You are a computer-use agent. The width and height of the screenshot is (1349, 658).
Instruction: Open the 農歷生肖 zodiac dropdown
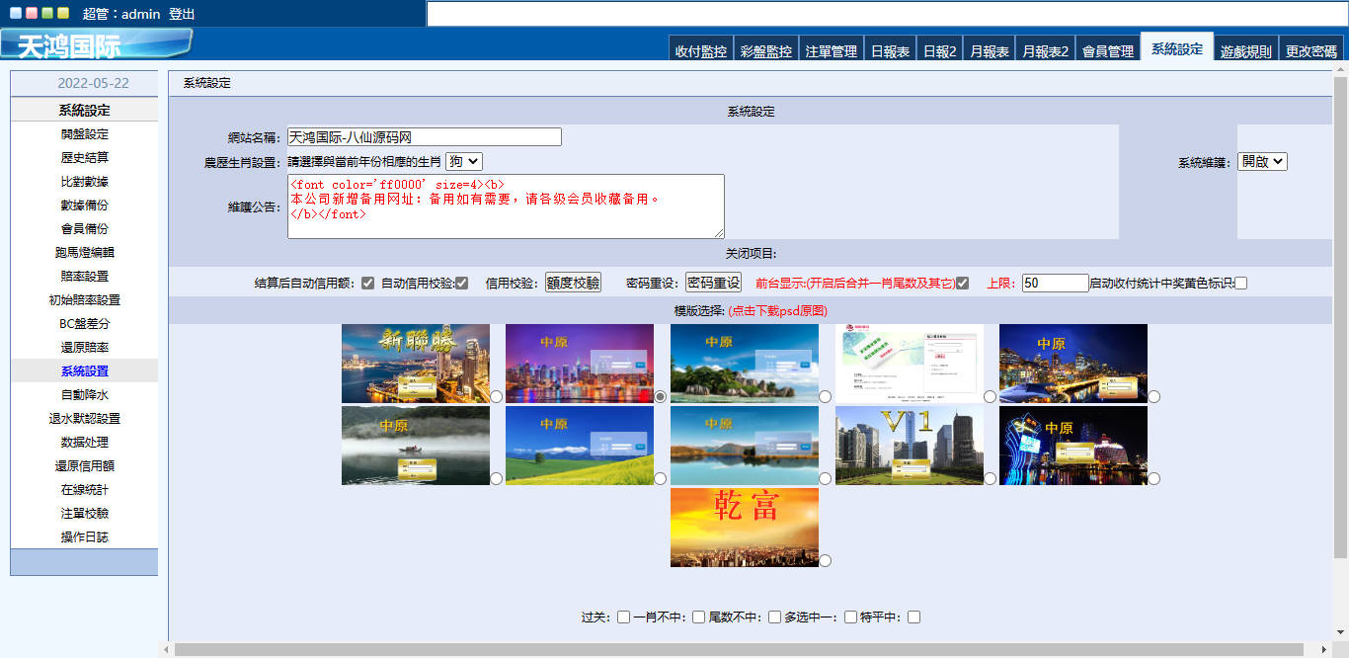pos(463,161)
